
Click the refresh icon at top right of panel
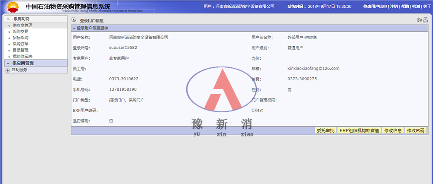click(x=419, y=19)
